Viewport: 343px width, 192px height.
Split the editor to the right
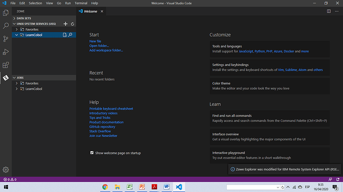329,11
